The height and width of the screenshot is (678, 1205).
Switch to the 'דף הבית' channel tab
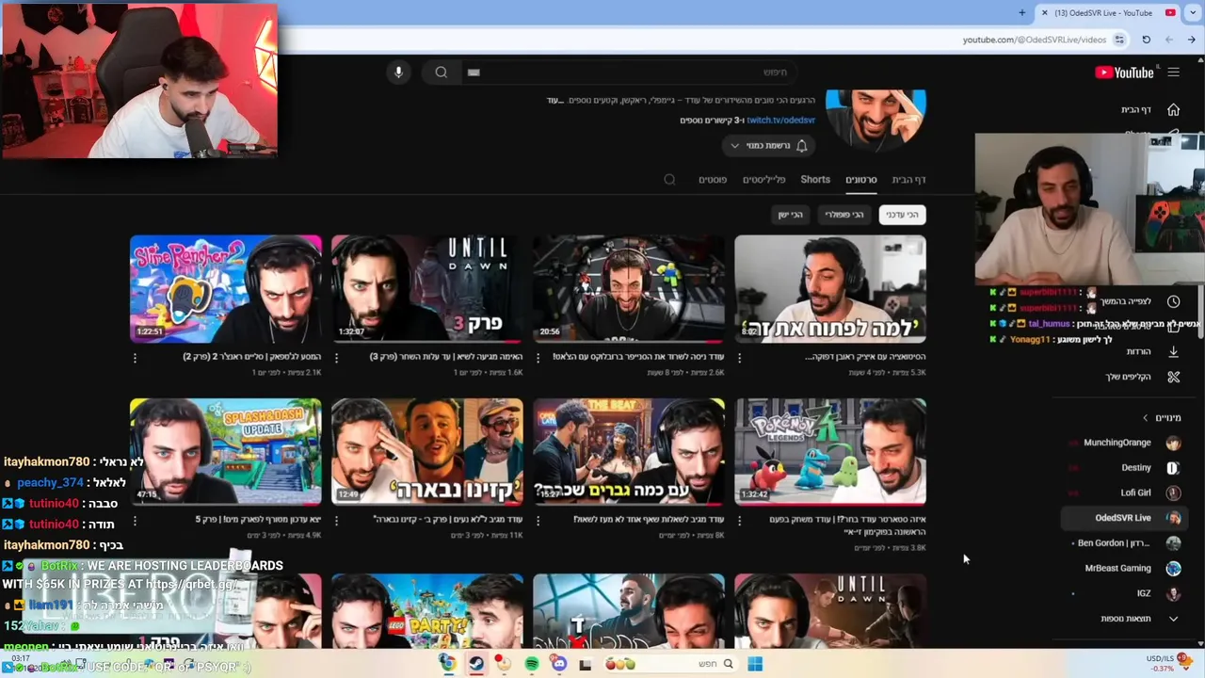click(908, 179)
